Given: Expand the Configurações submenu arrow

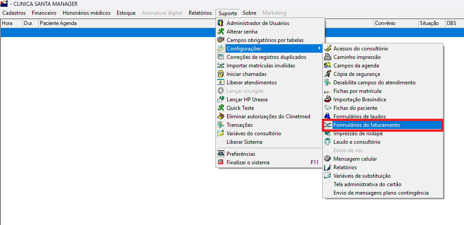Looking at the screenshot, I should [x=319, y=48].
